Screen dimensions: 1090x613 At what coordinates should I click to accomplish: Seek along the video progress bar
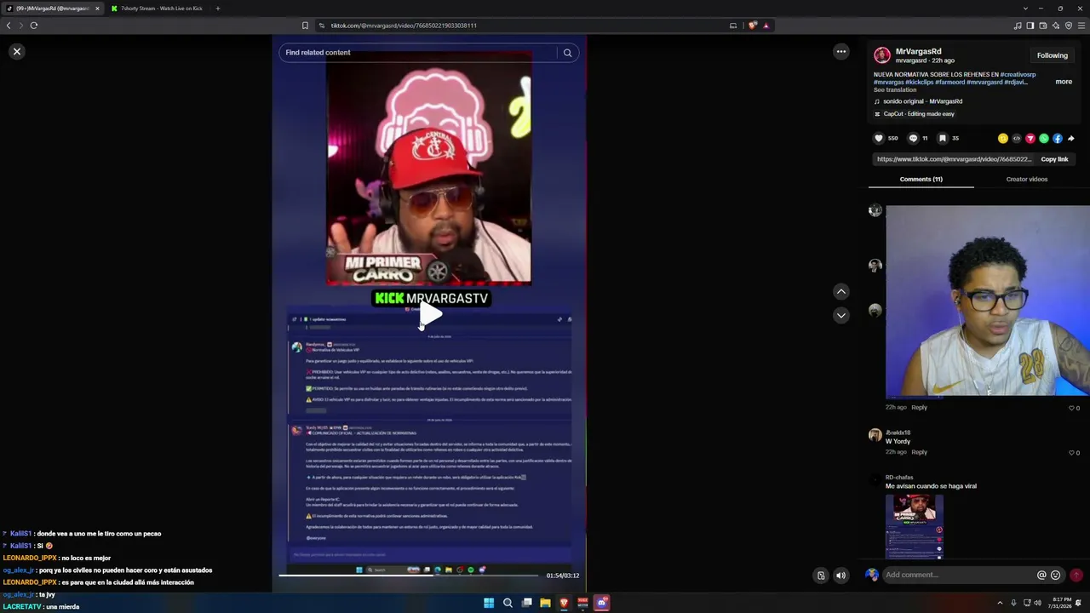[x=409, y=576]
